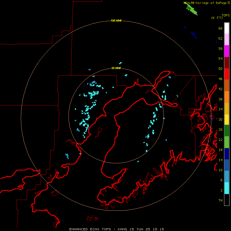Click the KAHG station identifier in caption
Image resolution: width=231 pixels, height=231 pixels.
(123, 229)
